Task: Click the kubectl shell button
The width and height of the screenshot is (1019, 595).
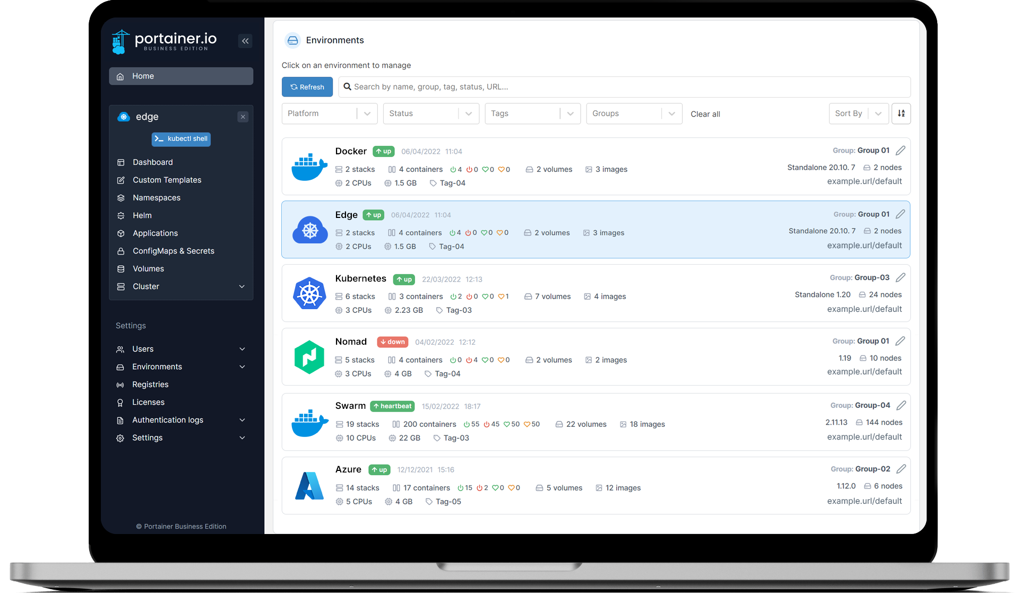Action: coord(180,139)
